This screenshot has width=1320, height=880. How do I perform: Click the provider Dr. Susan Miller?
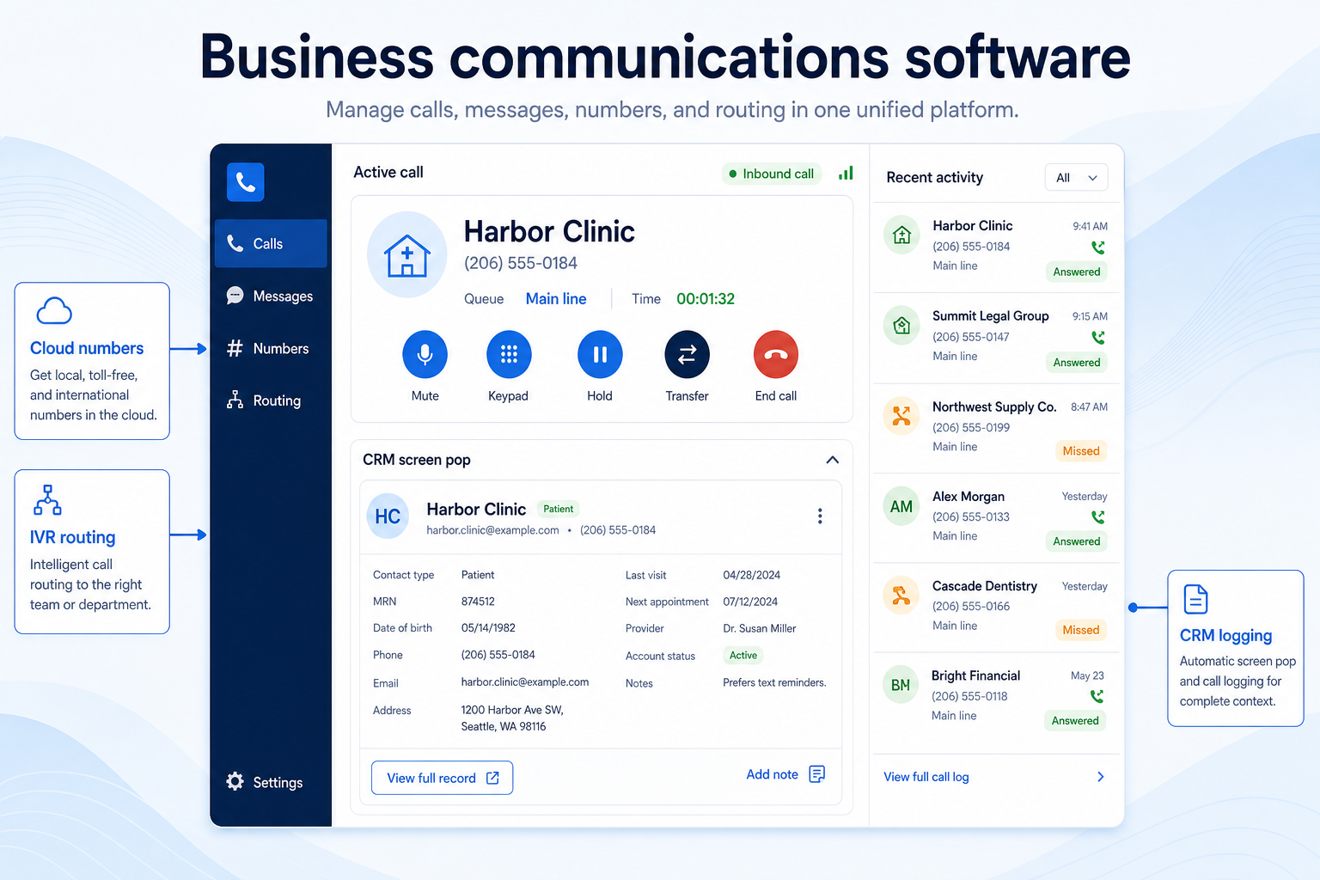tap(760, 628)
